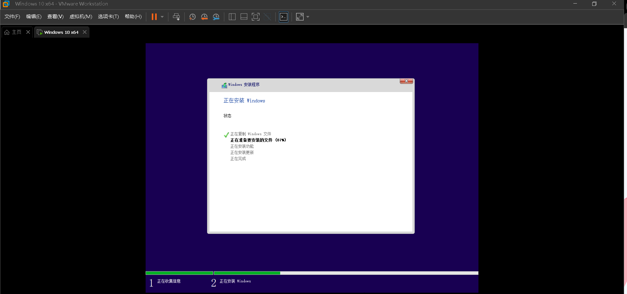The image size is (627, 294).
Task: Click the 正在安装 Windows heading
Action: (x=244, y=101)
